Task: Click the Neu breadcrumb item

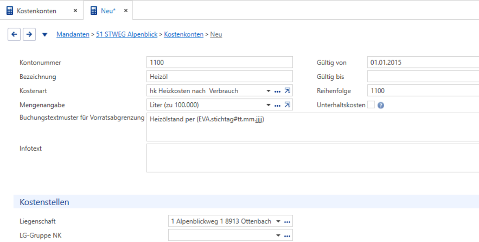Action: tap(216, 34)
